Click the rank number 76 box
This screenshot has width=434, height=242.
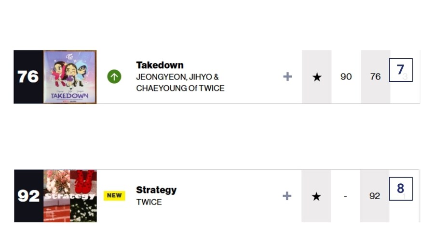pyautogui.click(x=28, y=77)
